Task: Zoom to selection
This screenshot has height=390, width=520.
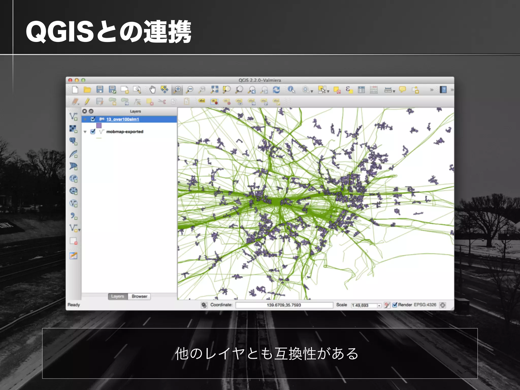Action: pyautogui.click(x=227, y=90)
